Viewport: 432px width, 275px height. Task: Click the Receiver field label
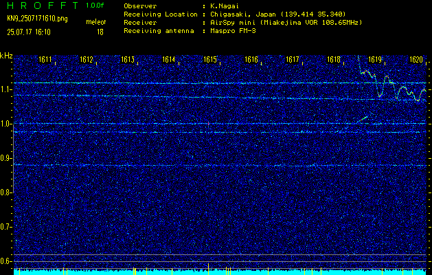pos(140,23)
